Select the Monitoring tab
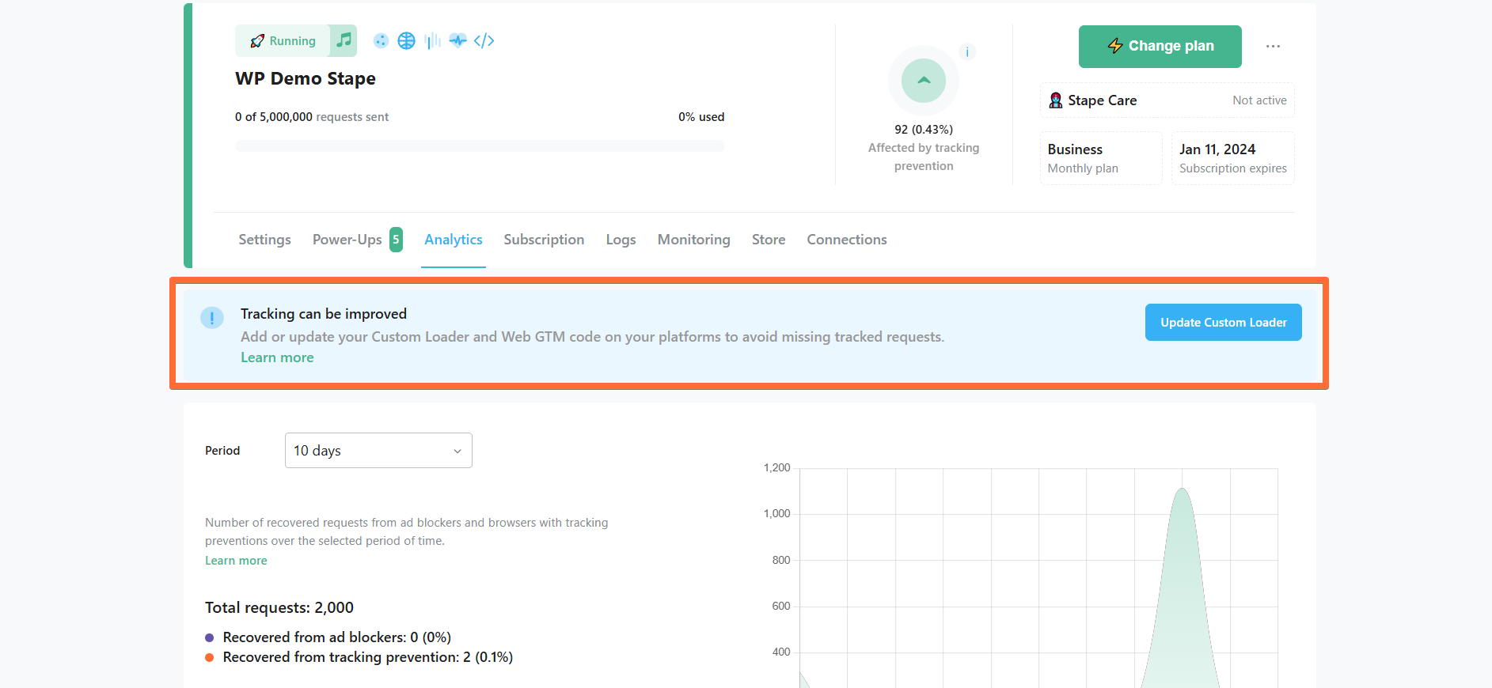Image resolution: width=1492 pixels, height=688 pixels. coord(693,240)
